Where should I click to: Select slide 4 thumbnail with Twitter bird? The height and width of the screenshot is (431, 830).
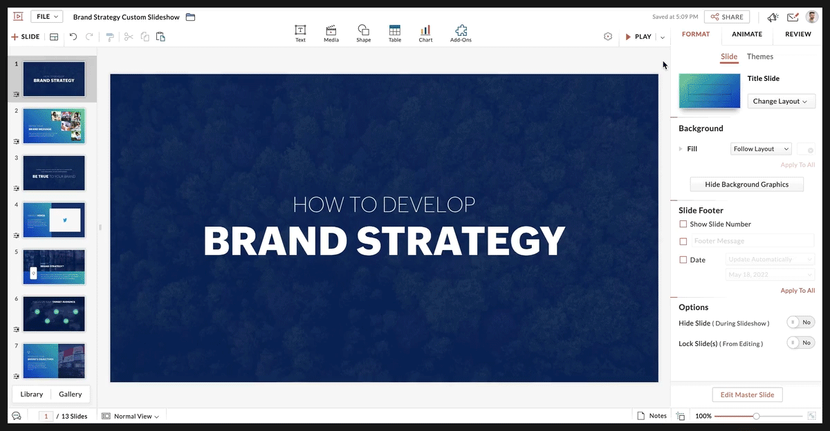click(x=54, y=220)
